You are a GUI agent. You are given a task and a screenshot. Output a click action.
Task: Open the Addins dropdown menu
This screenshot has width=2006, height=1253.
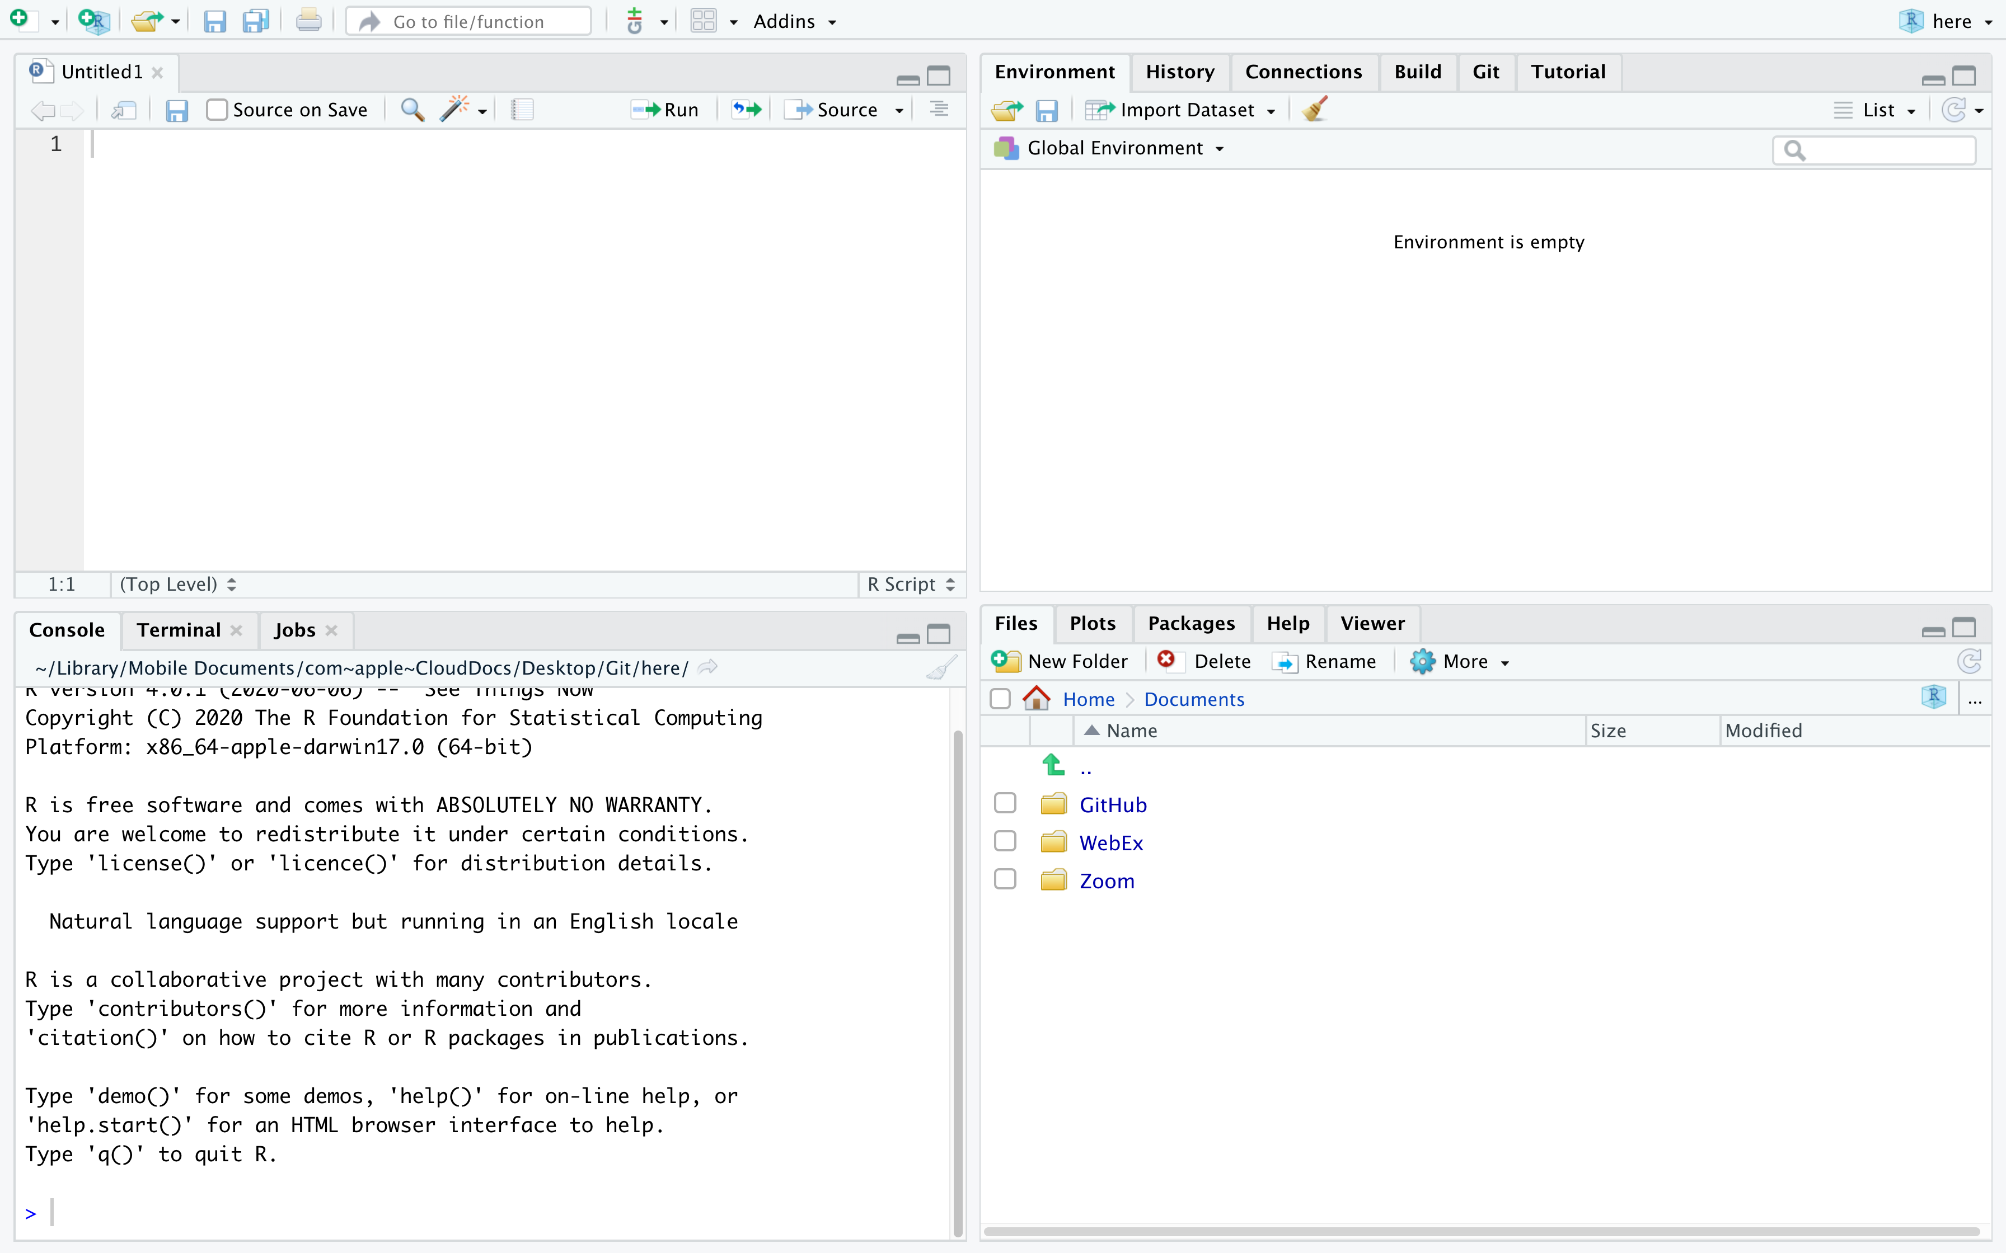[793, 22]
